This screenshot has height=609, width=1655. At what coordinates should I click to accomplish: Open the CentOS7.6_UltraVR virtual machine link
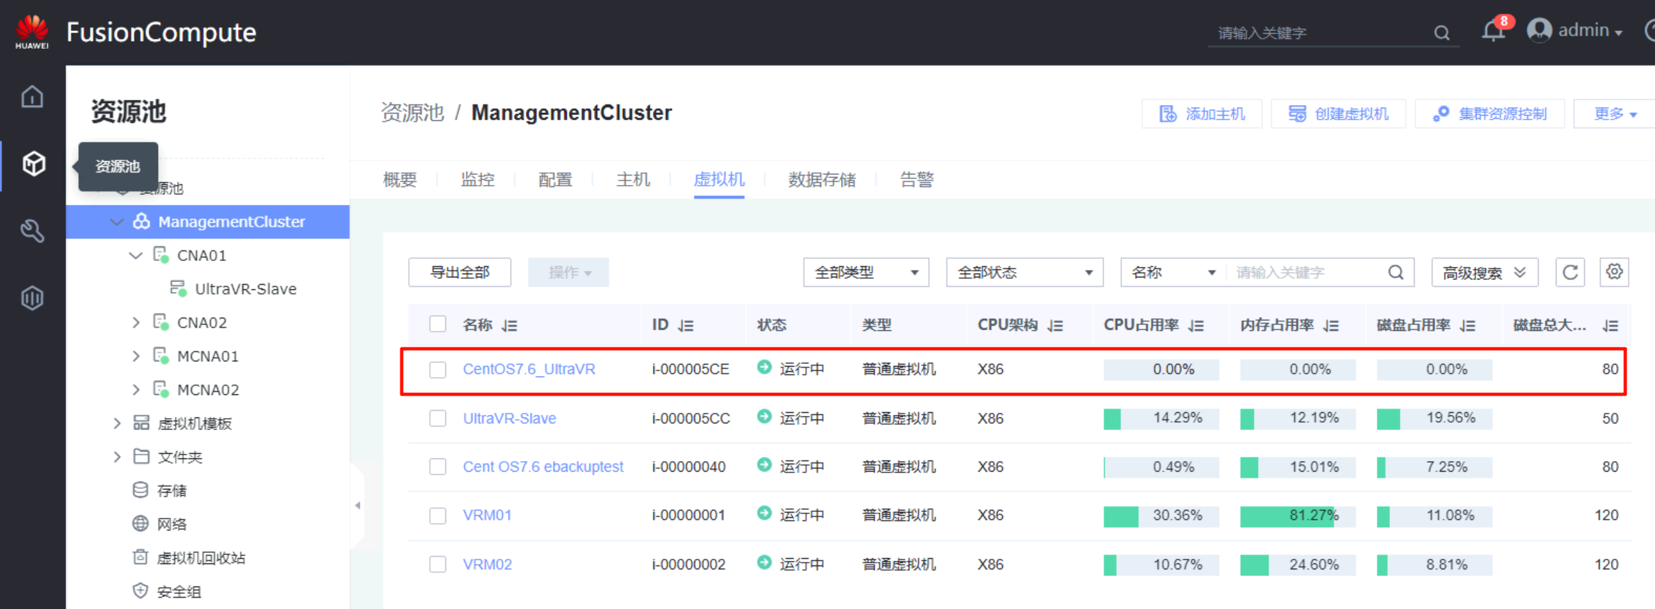pyautogui.click(x=529, y=369)
